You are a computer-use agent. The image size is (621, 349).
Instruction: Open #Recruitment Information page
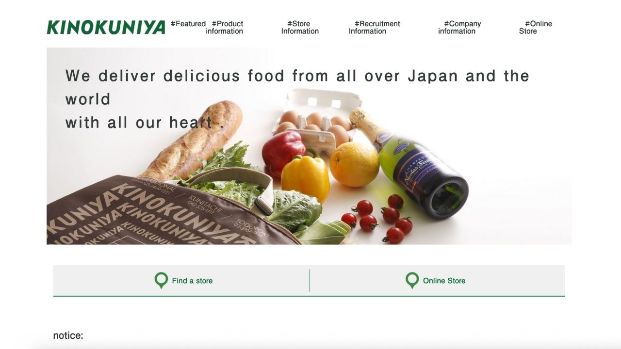[374, 27]
